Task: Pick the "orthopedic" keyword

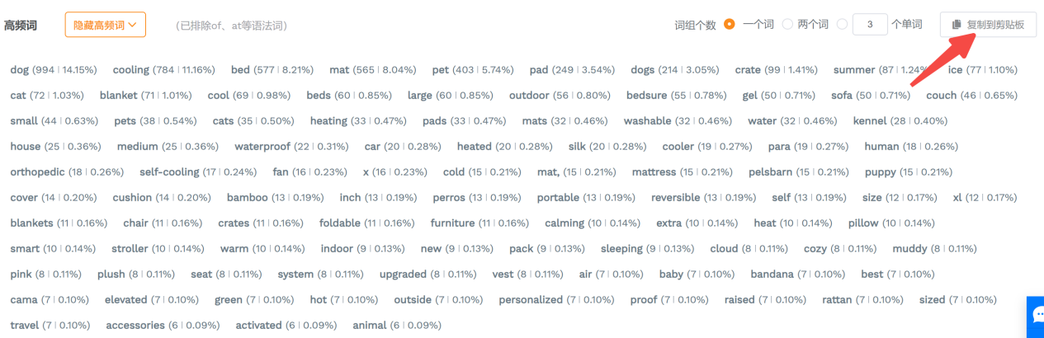Action: [x=67, y=172]
